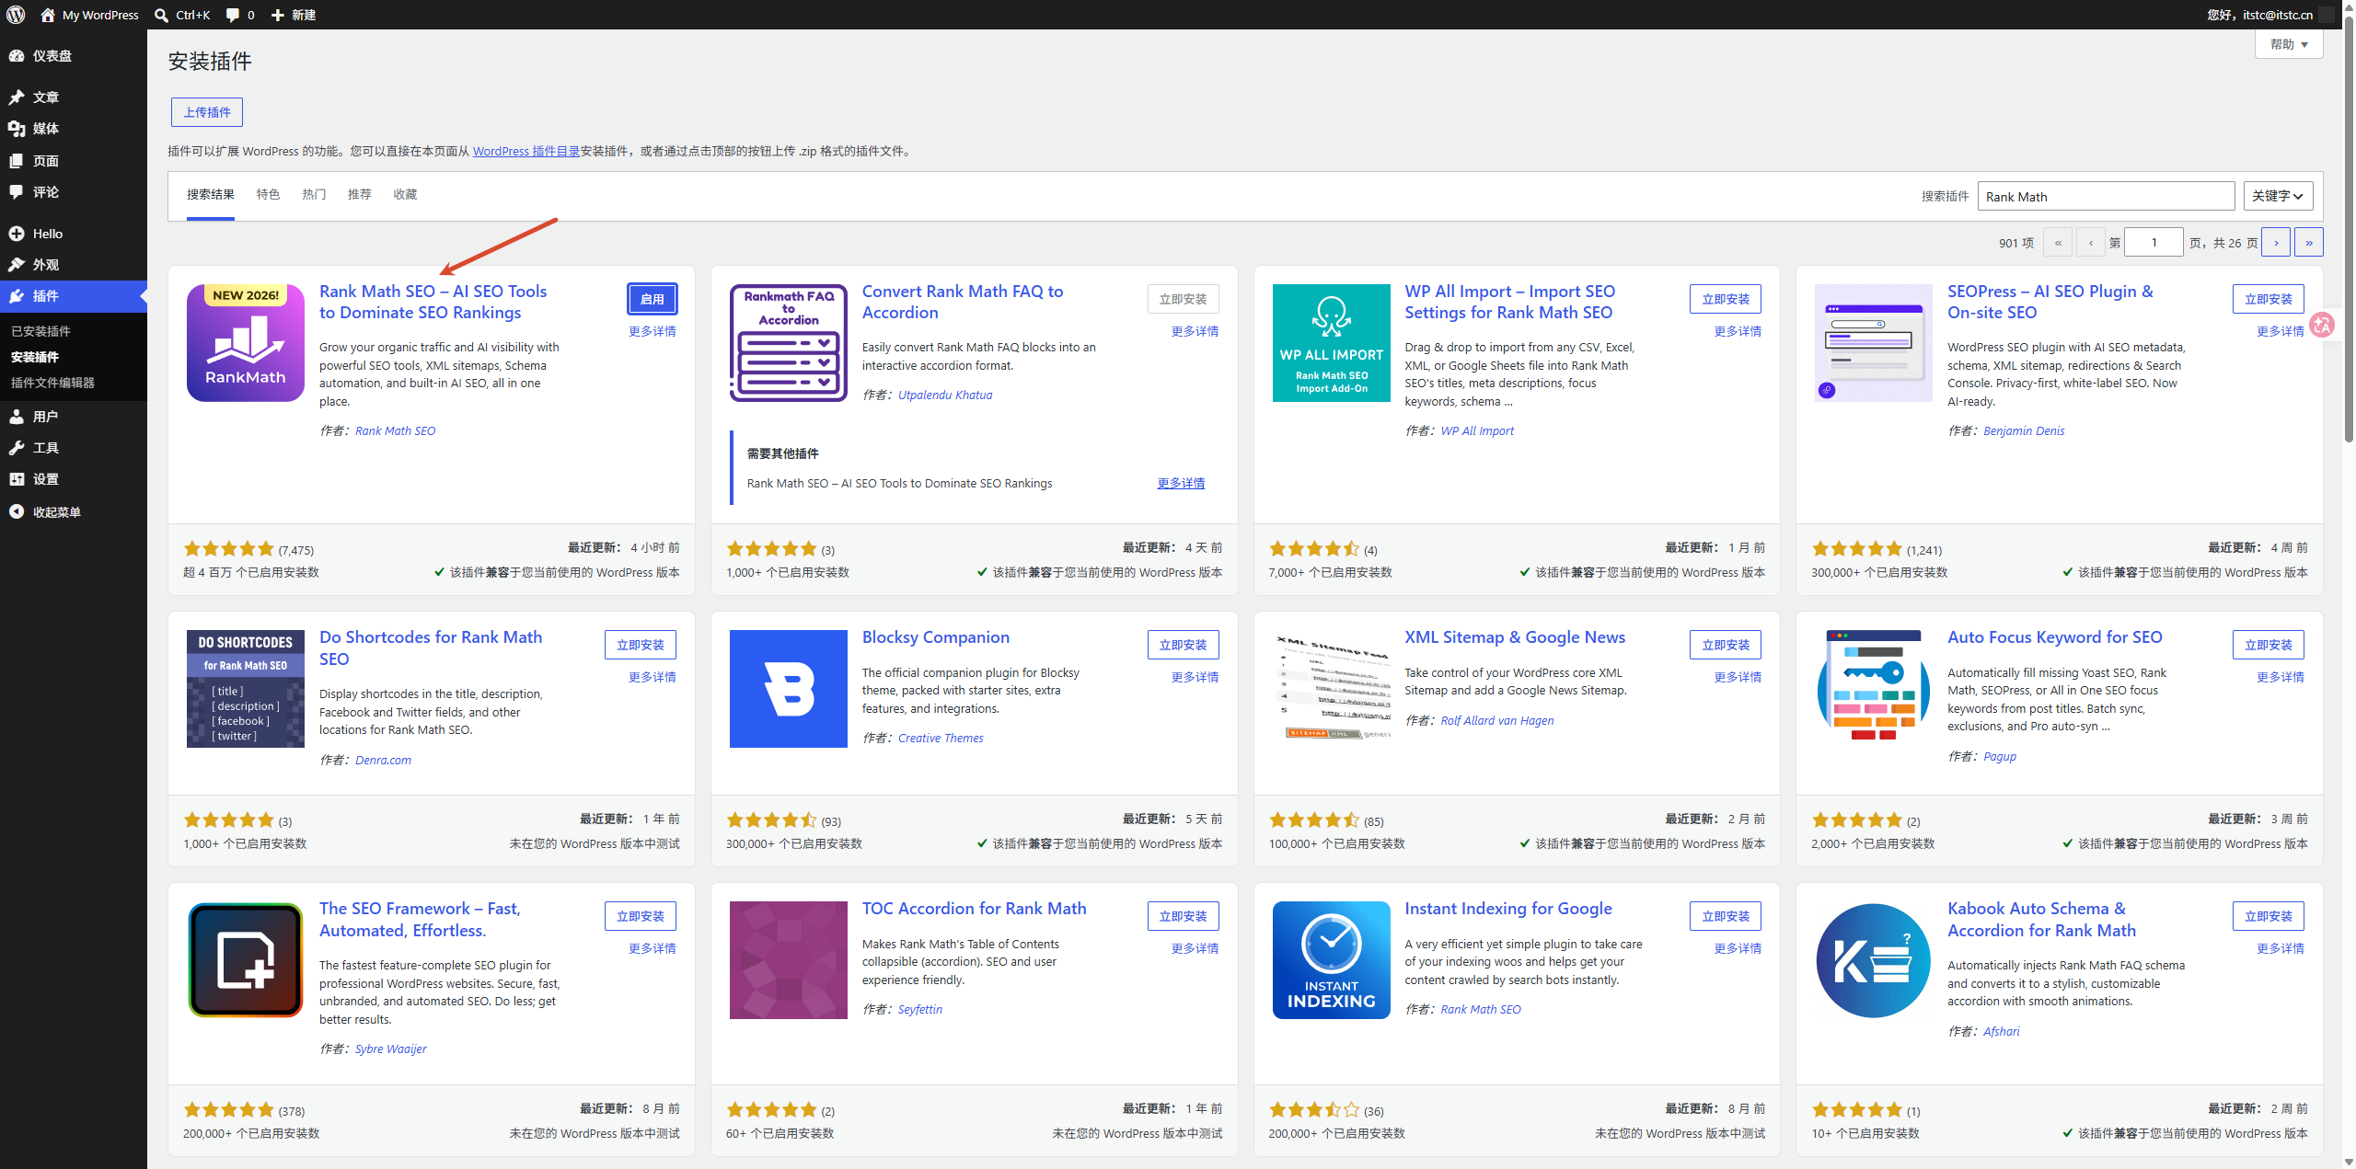This screenshot has width=2356, height=1169.
Task: Install SEOPress plugin
Action: click(2269, 299)
